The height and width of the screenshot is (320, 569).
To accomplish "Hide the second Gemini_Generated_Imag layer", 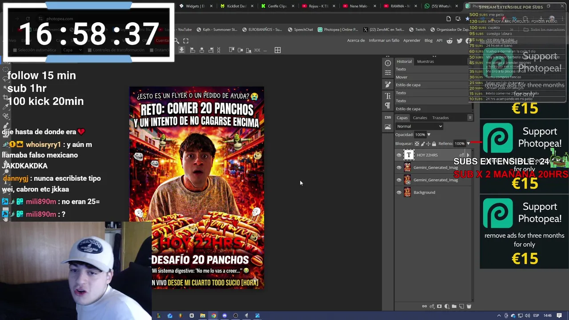I will 399,180.
